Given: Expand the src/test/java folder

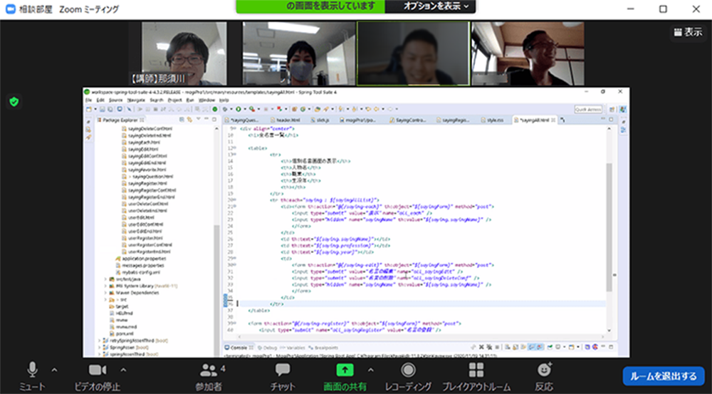Looking at the screenshot, I should click(106, 279).
